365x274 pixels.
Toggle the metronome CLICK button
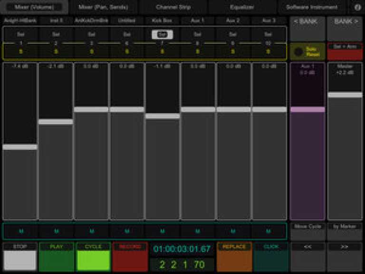[x=271, y=257]
